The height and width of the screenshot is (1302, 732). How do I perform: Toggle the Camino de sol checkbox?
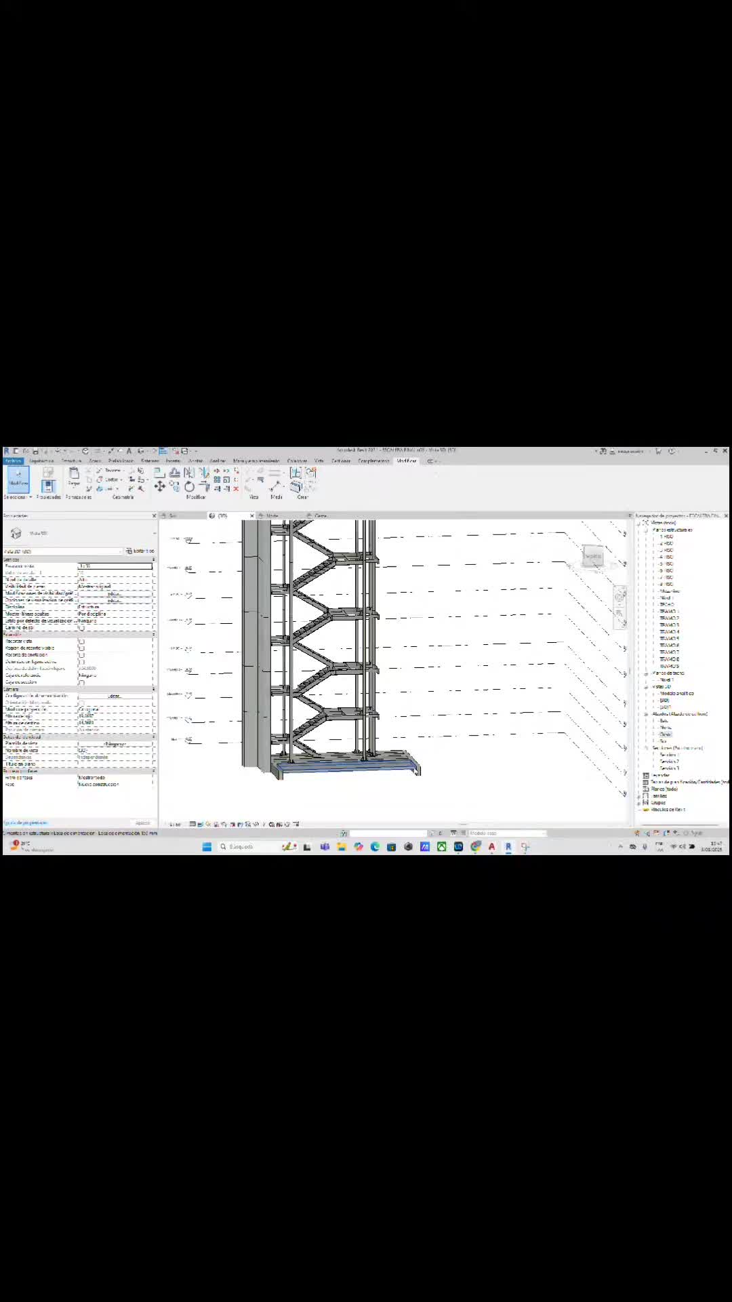pyautogui.click(x=81, y=627)
